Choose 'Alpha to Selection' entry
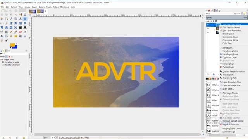 click(x=231, y=124)
